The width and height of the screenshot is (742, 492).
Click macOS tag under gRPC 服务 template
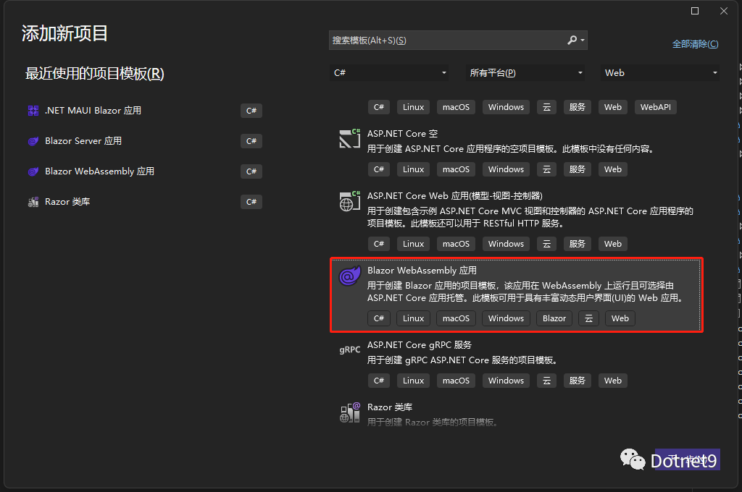(x=456, y=381)
